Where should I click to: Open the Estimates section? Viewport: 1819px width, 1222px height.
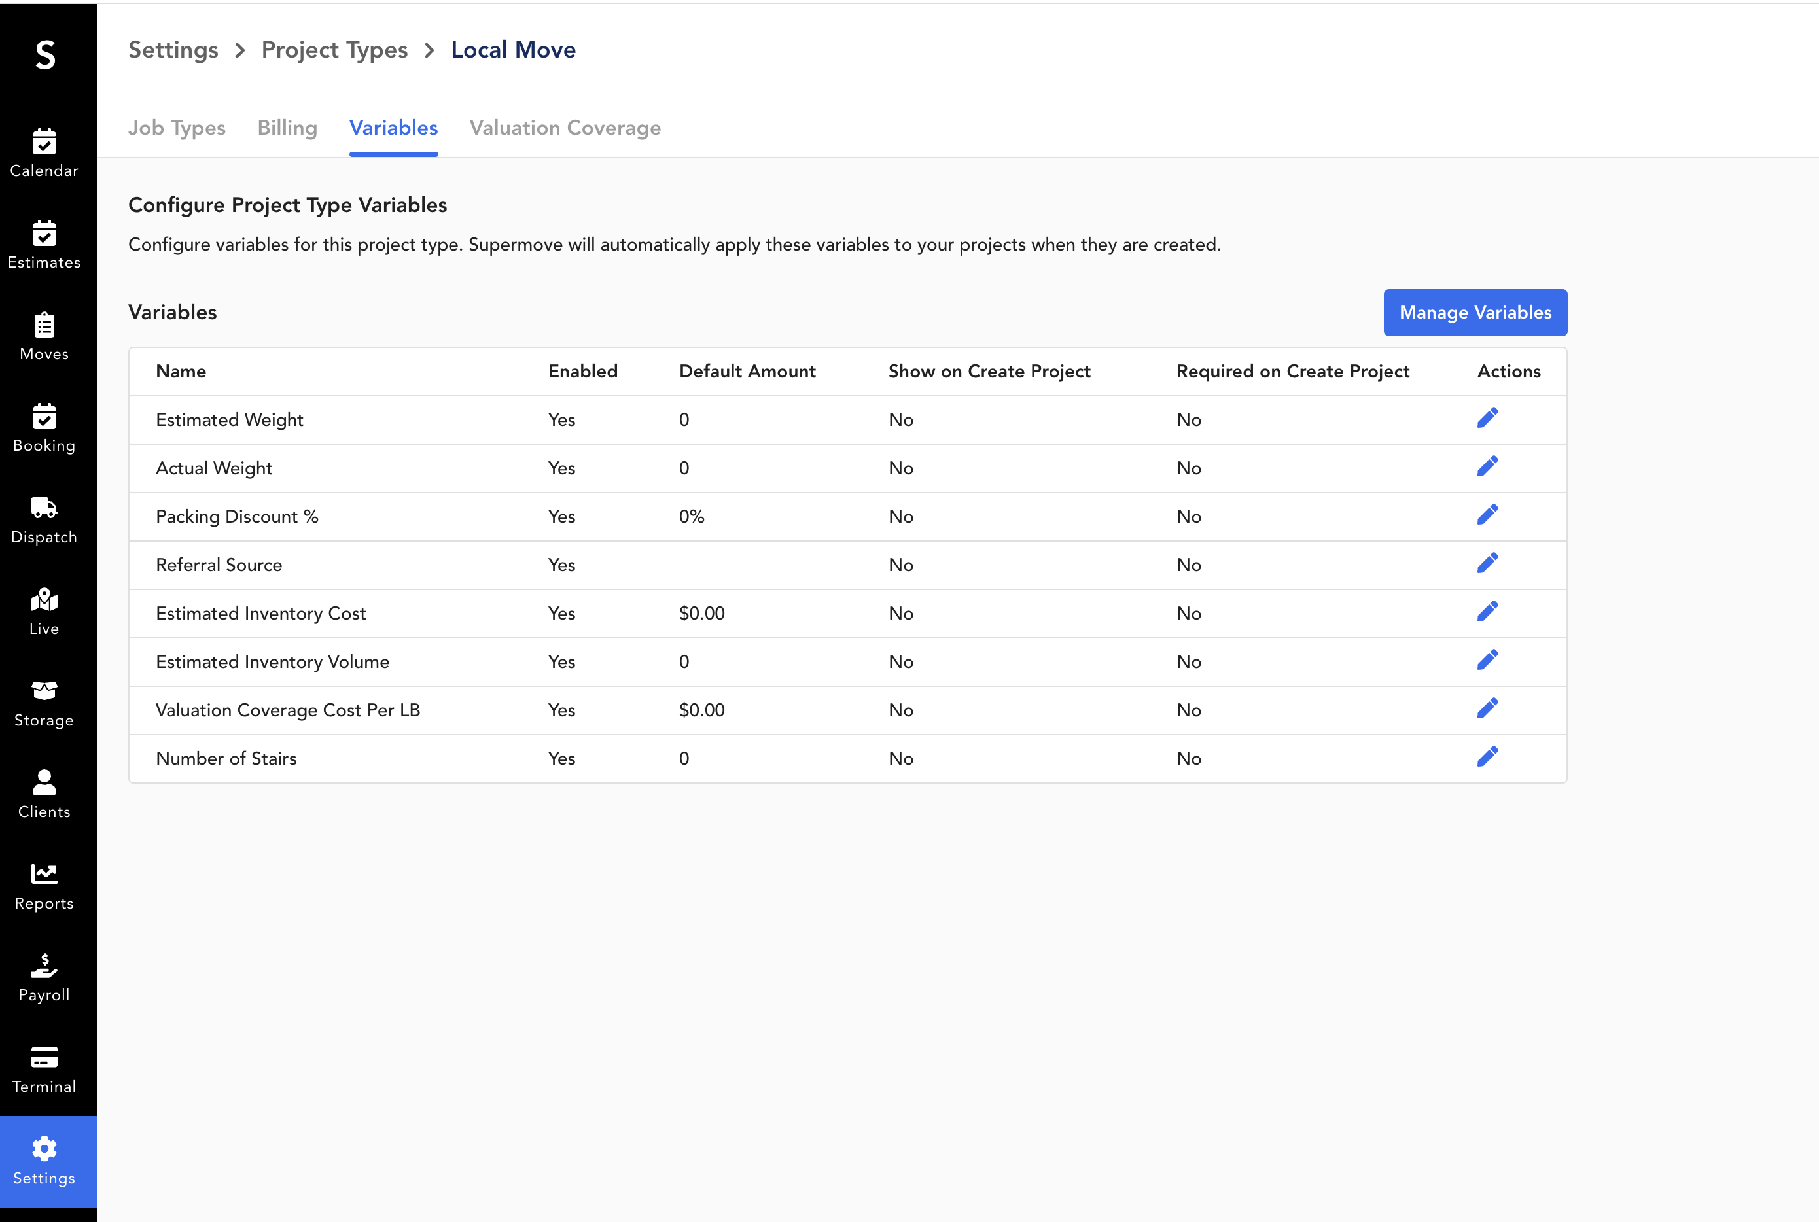(x=44, y=241)
